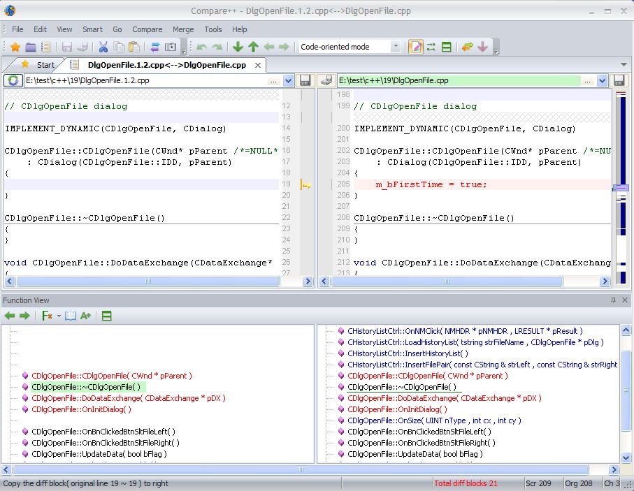This screenshot has height=491, width=634.
Task: Toggle auto-hide pin on Function View panel
Action: tap(613, 300)
